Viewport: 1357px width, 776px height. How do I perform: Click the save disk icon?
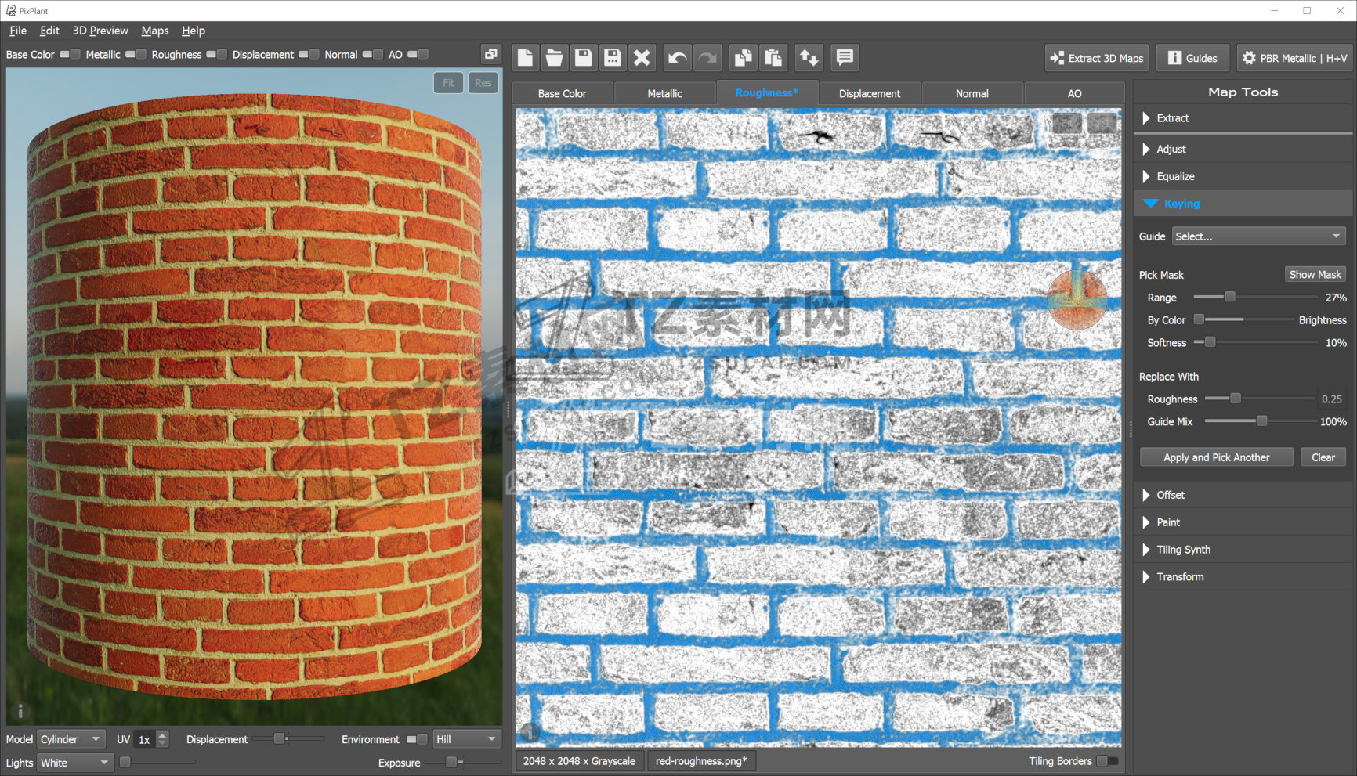(583, 58)
